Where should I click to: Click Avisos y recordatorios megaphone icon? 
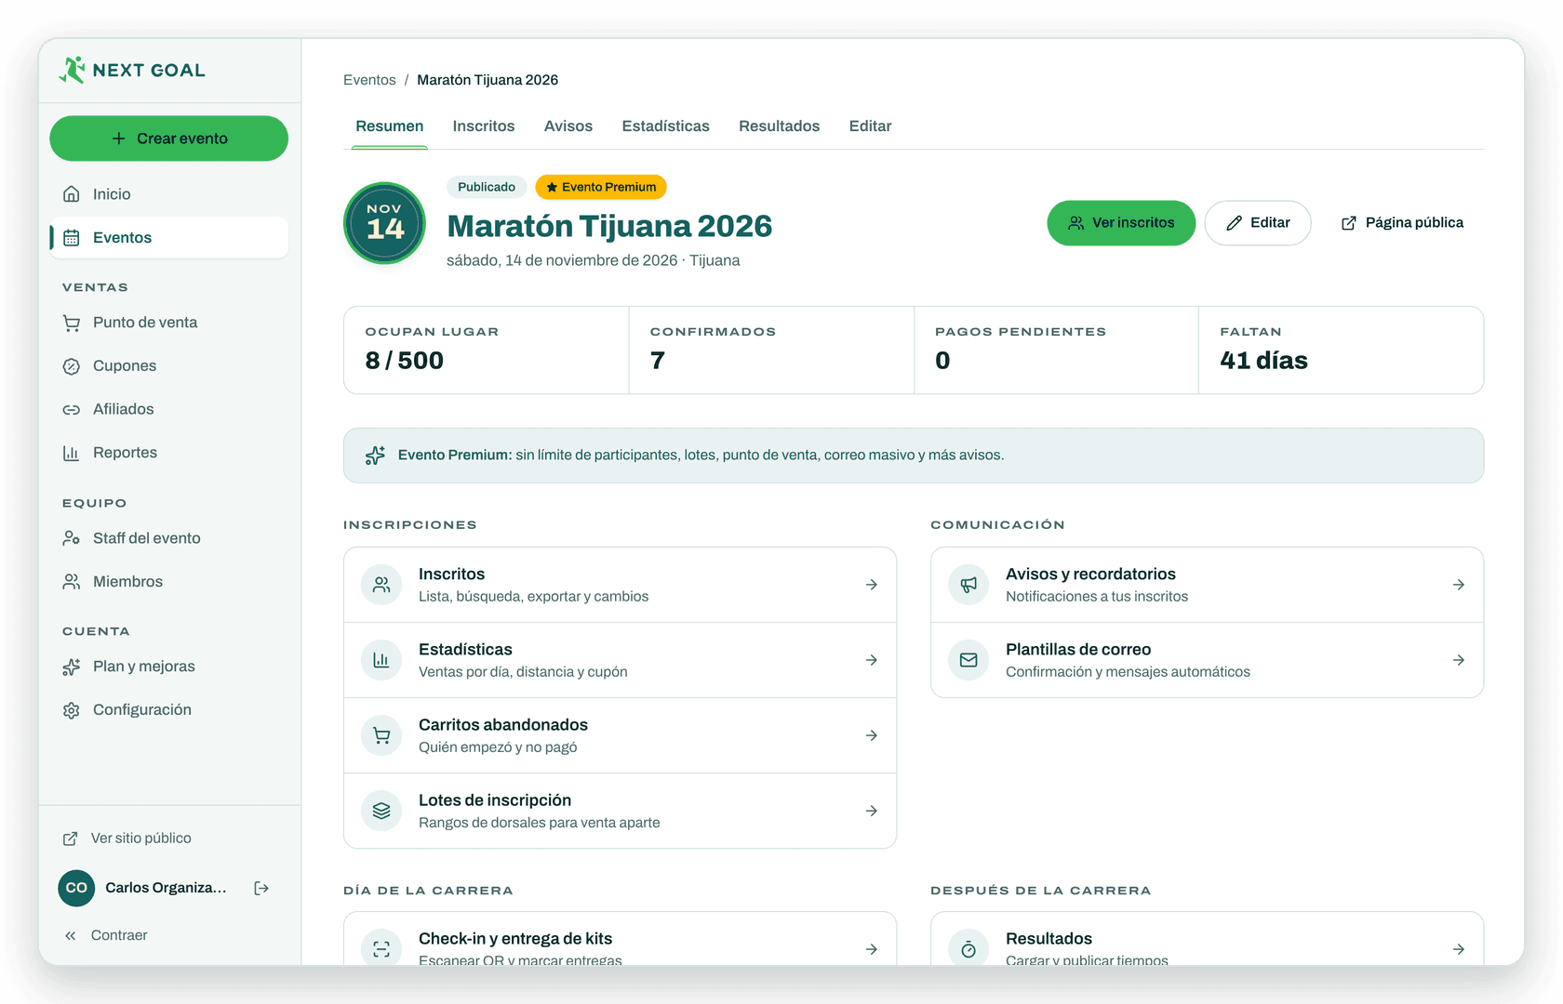969,585
